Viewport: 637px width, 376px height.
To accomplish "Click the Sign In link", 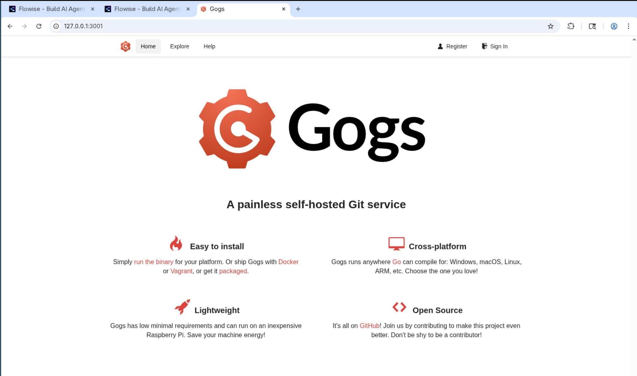I will click(x=495, y=47).
